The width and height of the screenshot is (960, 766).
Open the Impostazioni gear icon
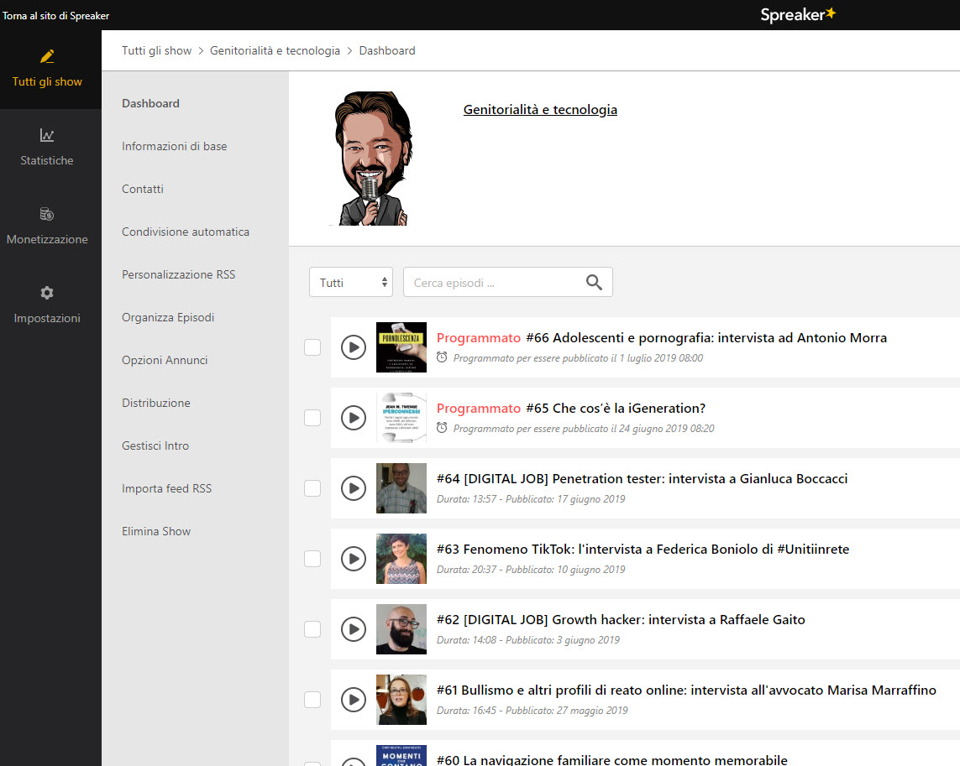pos(47,293)
